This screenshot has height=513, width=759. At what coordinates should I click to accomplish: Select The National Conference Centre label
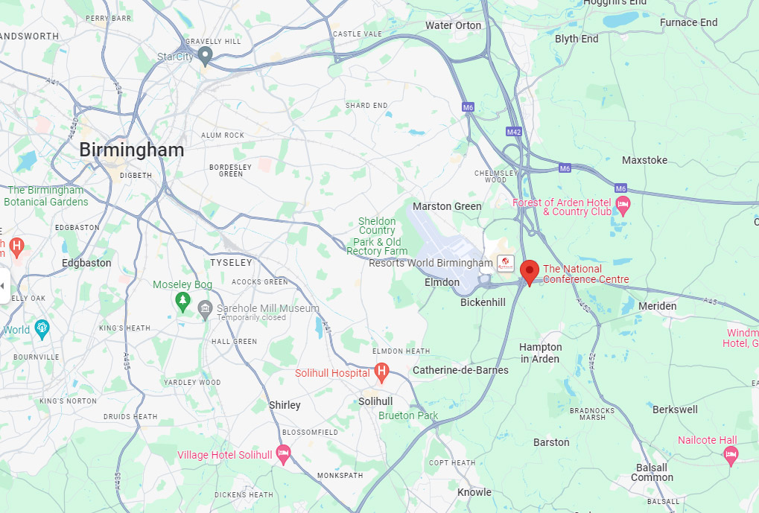pos(585,274)
